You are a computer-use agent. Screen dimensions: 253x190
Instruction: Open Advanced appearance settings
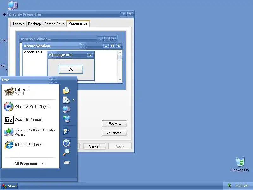pyautogui.click(x=114, y=133)
